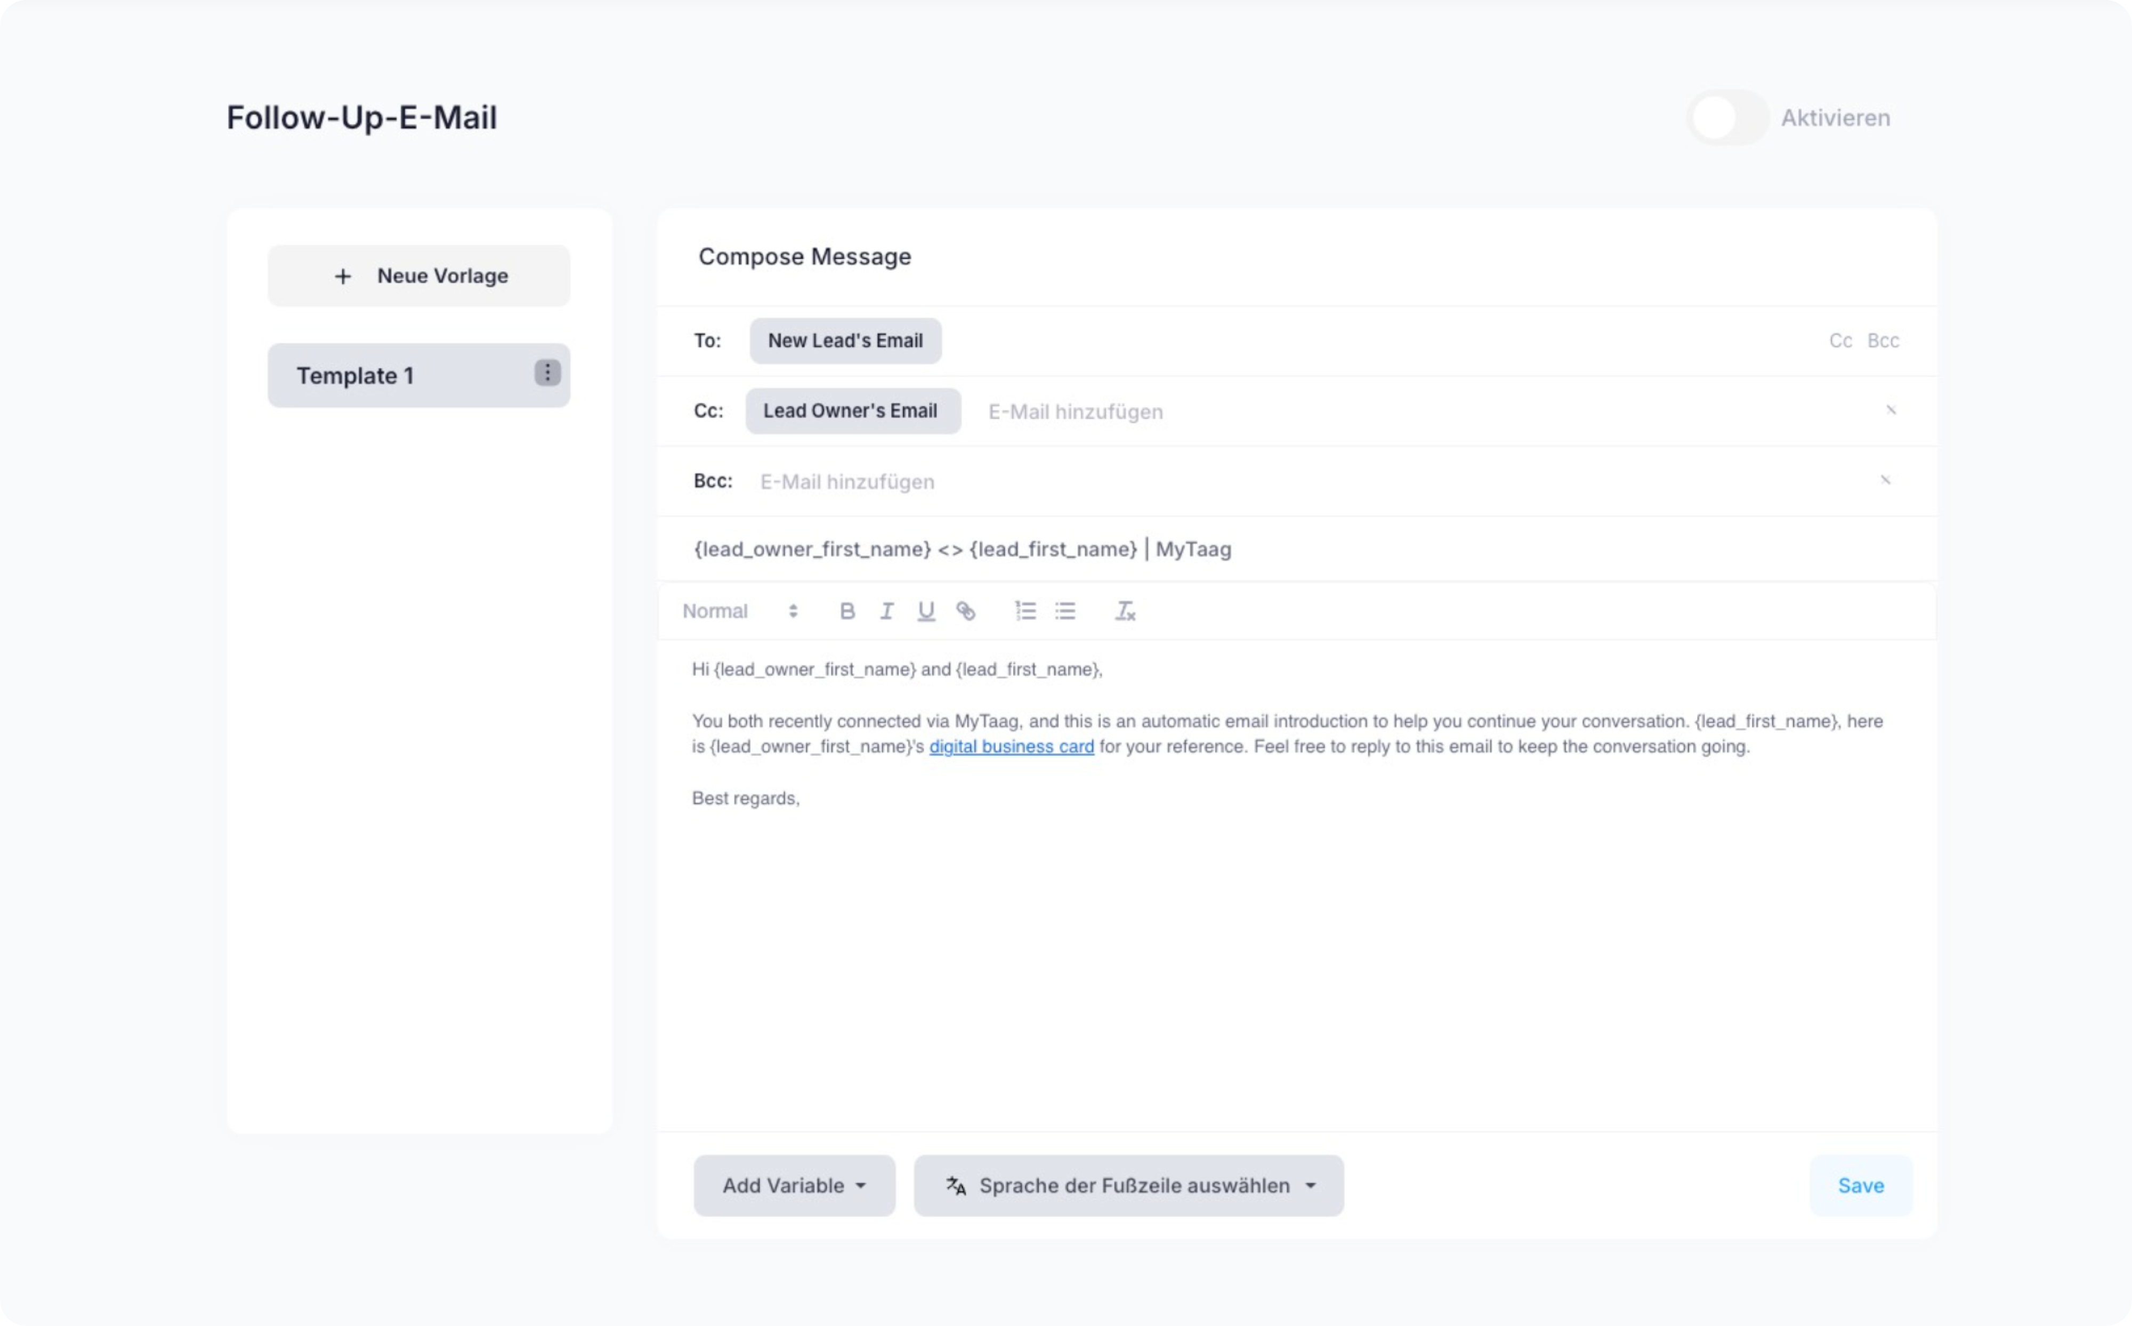The image size is (2132, 1326).
Task: Enable the Aktivieren toggle switch
Action: point(1727,117)
